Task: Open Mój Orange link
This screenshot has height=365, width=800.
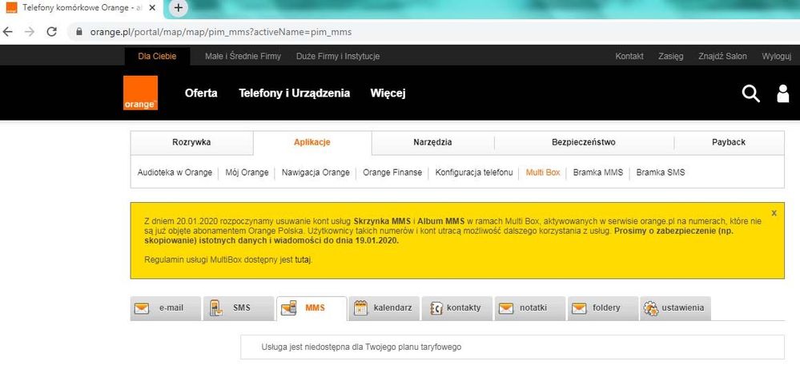Action: (x=247, y=173)
